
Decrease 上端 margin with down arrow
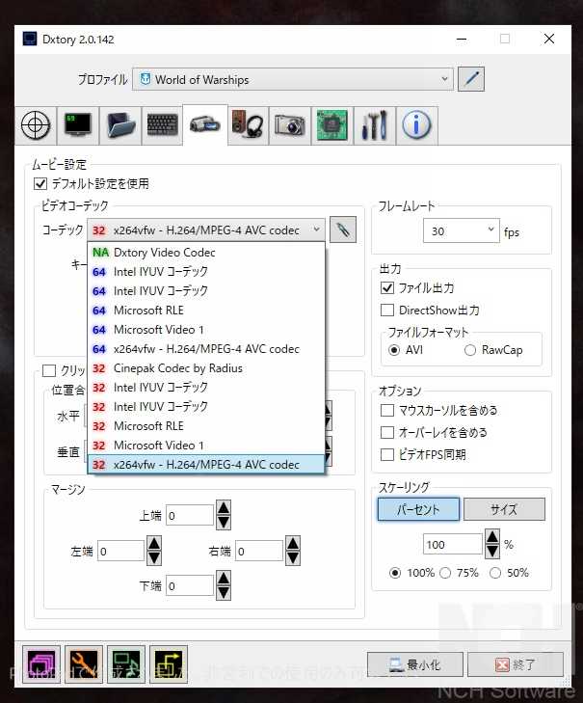pyautogui.click(x=224, y=523)
